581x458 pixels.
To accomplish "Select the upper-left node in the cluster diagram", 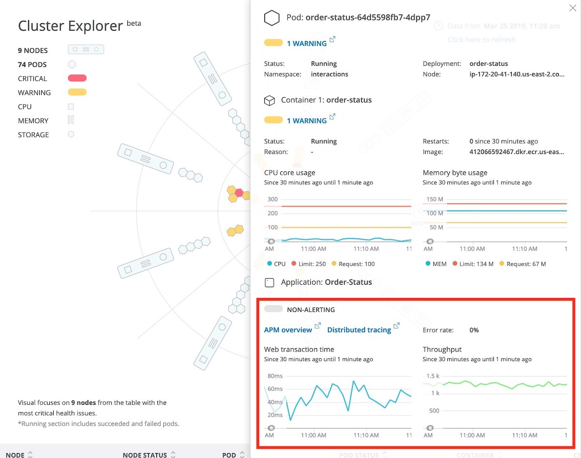I will pos(145,159).
